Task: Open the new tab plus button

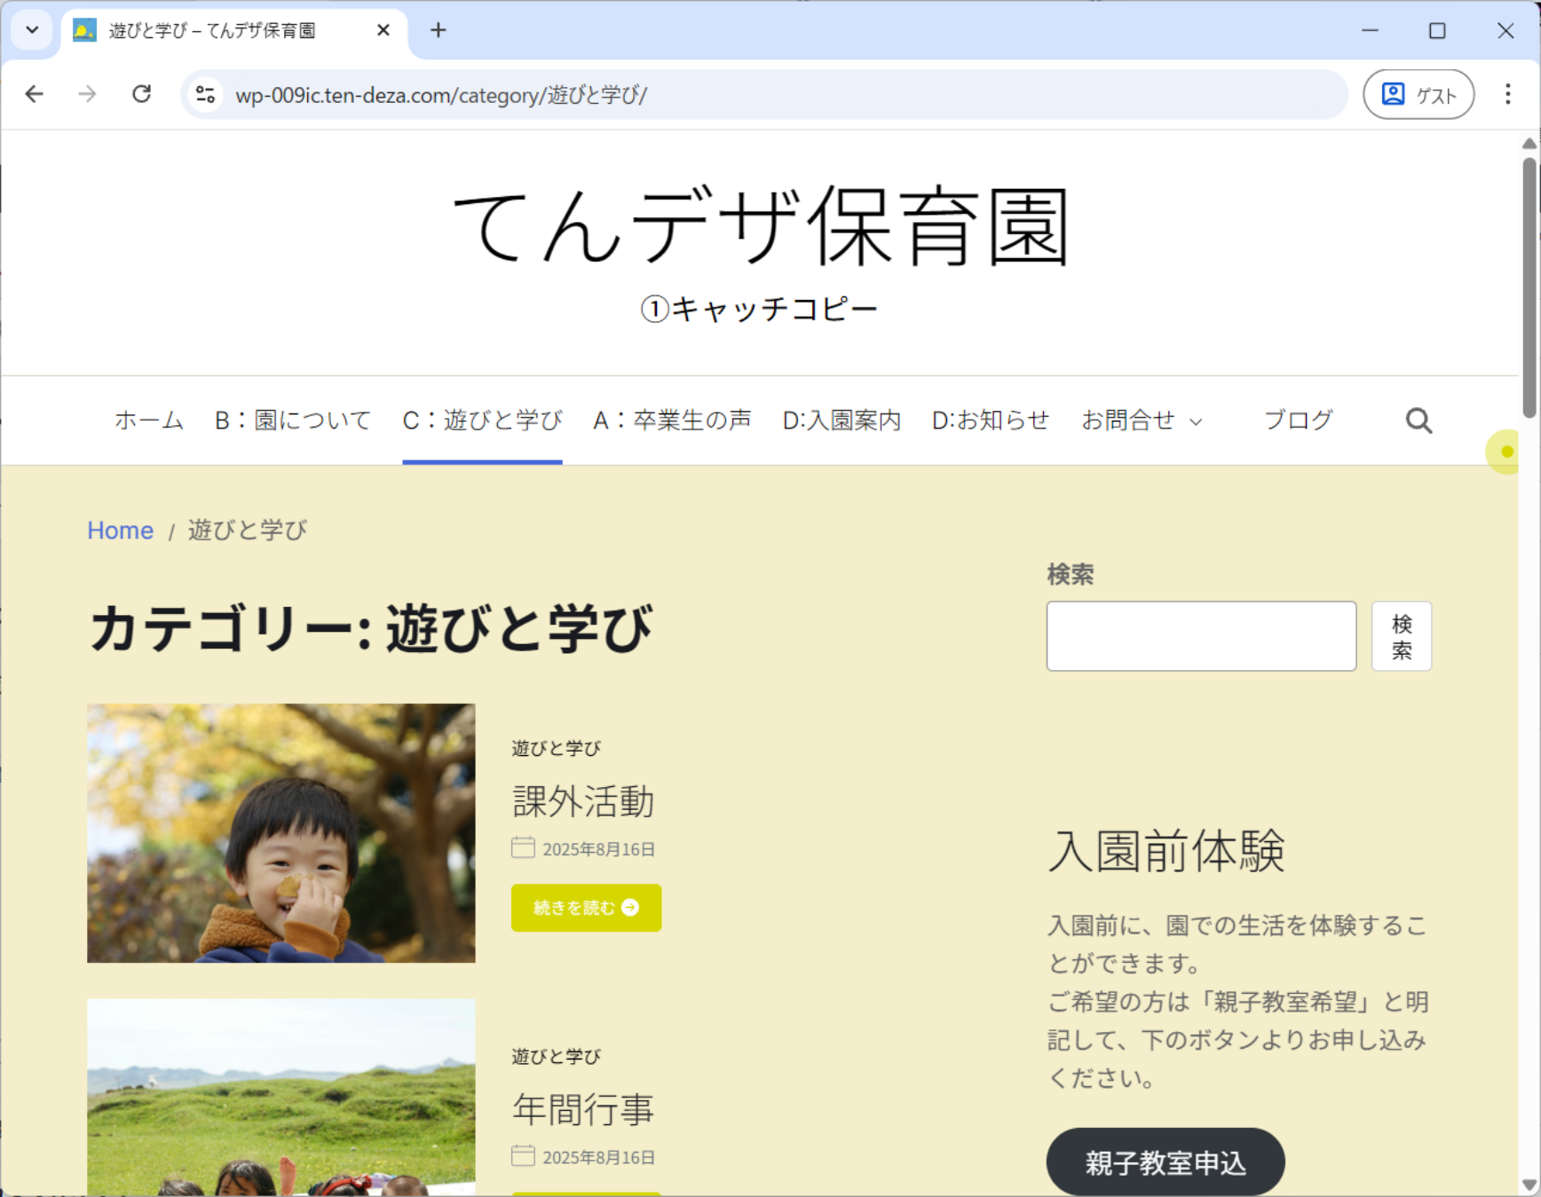Action: pyautogui.click(x=438, y=30)
